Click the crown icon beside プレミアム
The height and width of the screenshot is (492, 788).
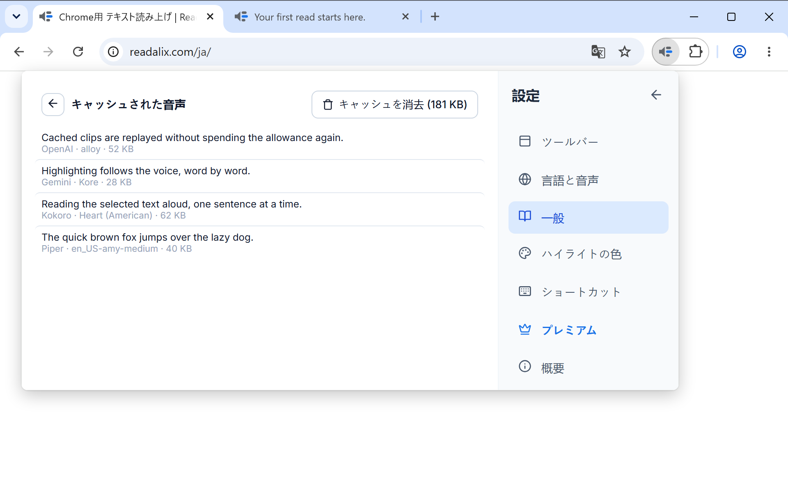click(525, 329)
